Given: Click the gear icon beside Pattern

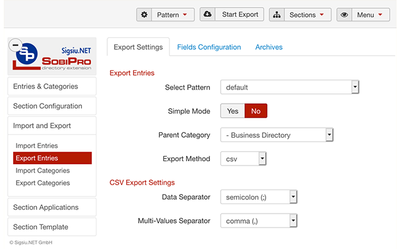Looking at the screenshot, I should 144,15.
